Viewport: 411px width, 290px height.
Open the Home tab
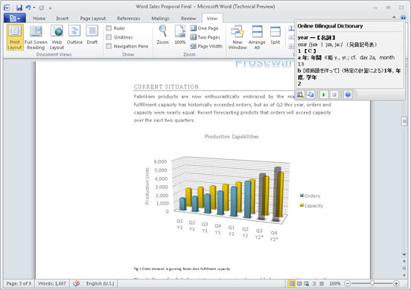pyautogui.click(x=39, y=19)
